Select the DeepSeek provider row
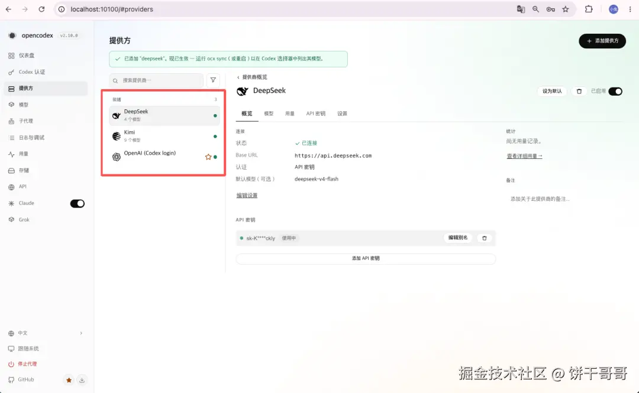Viewport: 639px width, 393px height. pyautogui.click(x=164, y=115)
